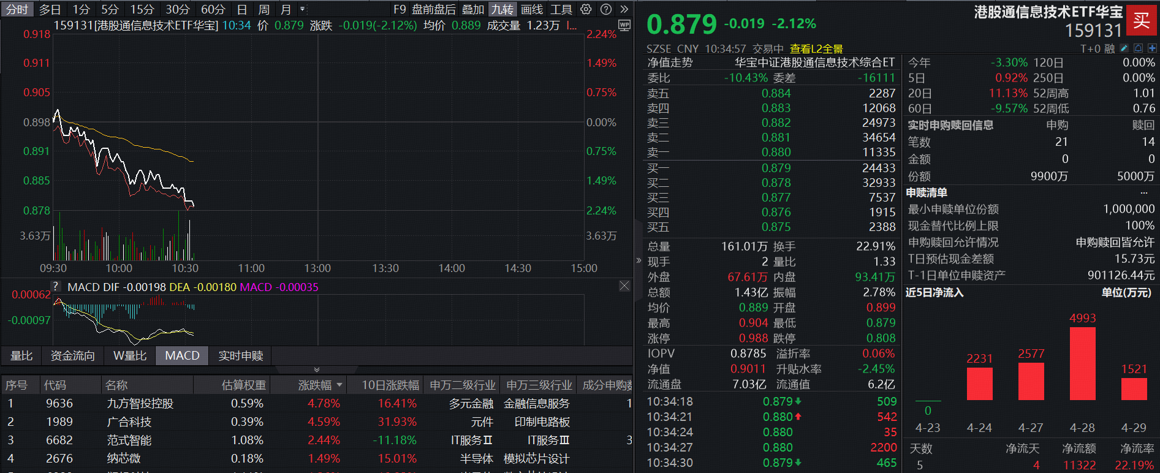Image resolution: width=1160 pixels, height=473 pixels.
Task: Click 4-27 net inflow bar 2577
Action: point(1031,381)
